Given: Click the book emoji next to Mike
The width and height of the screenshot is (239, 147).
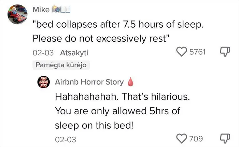Looking at the screenshot, I should 66,10.
